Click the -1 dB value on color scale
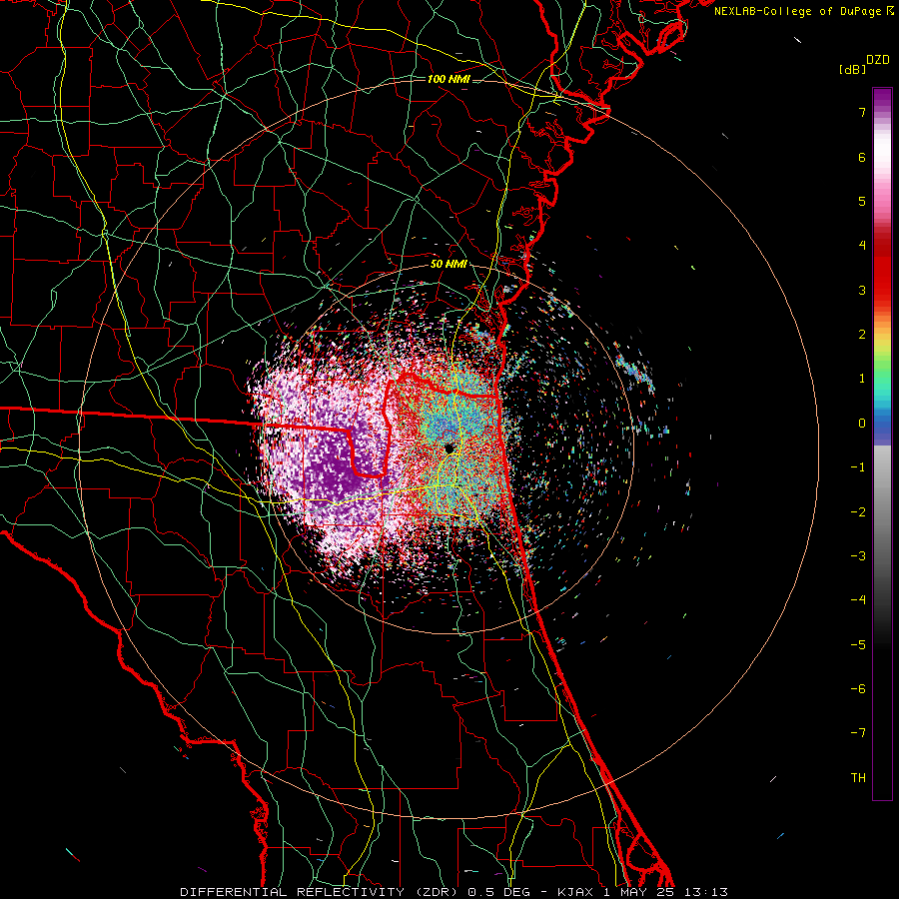The width and height of the screenshot is (899, 899). [858, 467]
